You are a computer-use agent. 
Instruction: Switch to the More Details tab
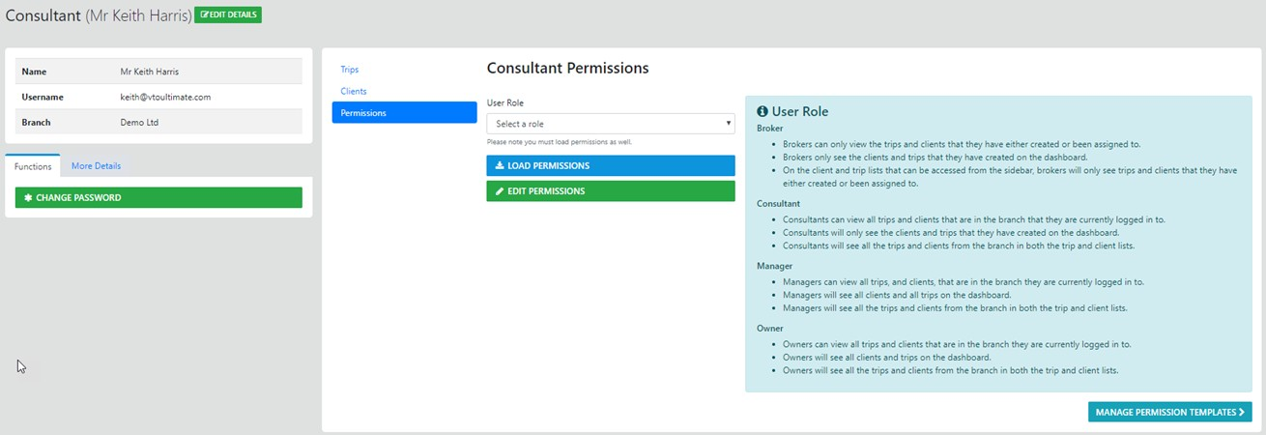coord(96,166)
